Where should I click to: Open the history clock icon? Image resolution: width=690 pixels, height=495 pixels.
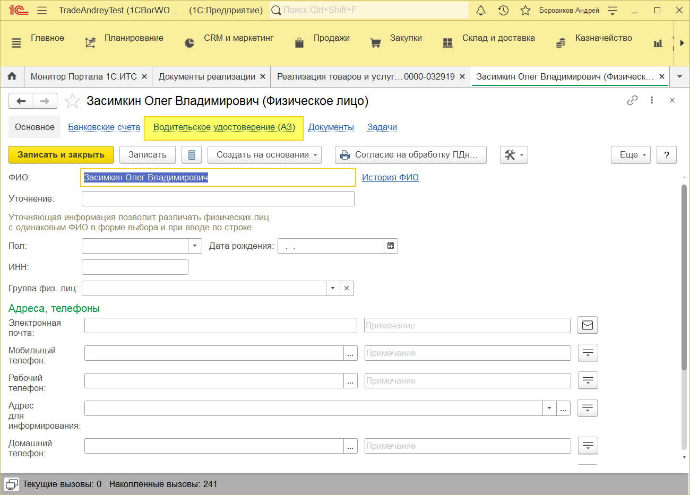point(503,10)
